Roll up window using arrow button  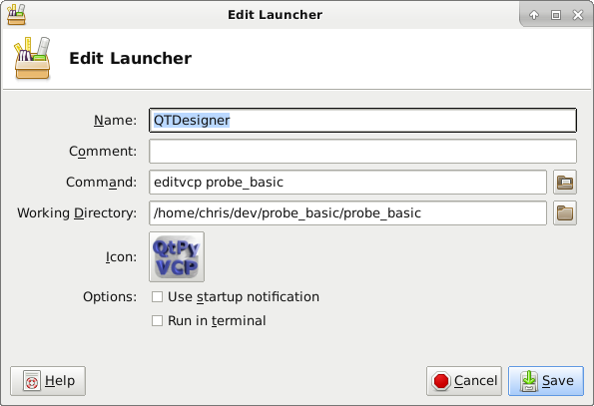click(x=534, y=15)
